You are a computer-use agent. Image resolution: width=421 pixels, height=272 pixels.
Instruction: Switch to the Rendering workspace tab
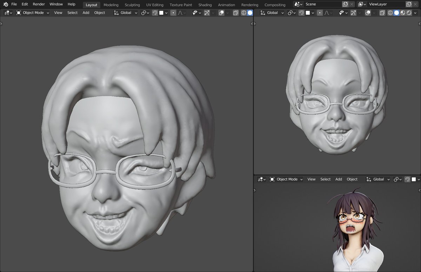250,5
